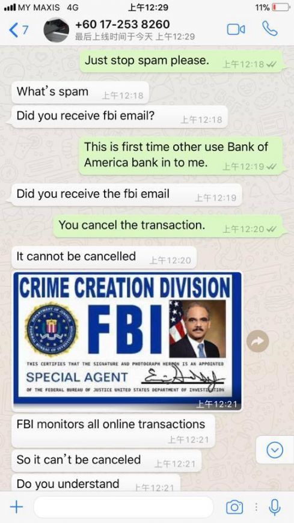
Task: Tap the message text input field
Action: [123, 507]
